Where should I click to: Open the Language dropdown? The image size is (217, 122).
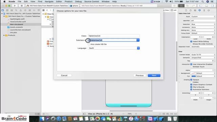pos(114,48)
